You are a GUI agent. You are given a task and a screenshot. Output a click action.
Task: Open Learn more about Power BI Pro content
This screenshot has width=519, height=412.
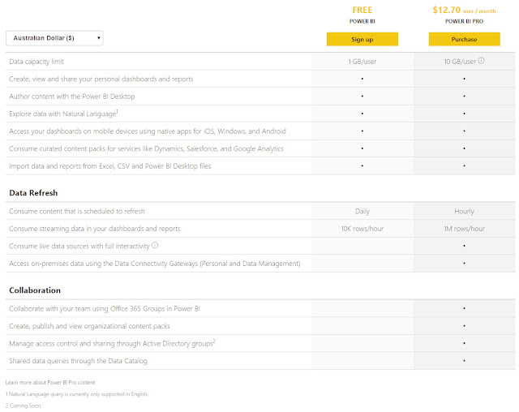[x=50, y=382]
